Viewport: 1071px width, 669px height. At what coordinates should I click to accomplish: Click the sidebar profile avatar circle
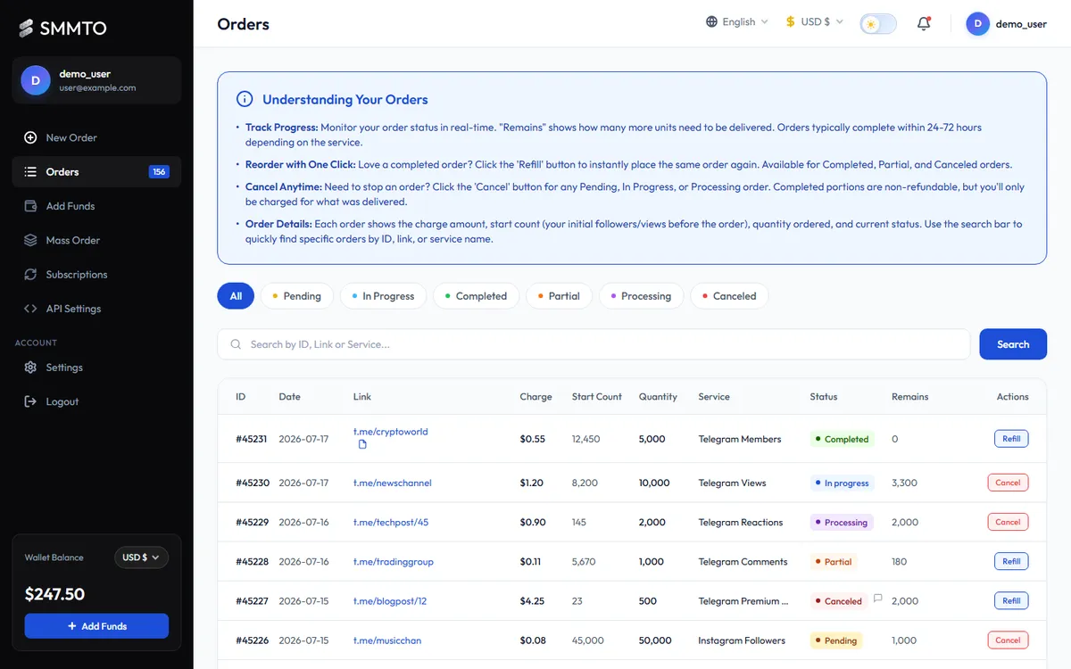point(36,80)
